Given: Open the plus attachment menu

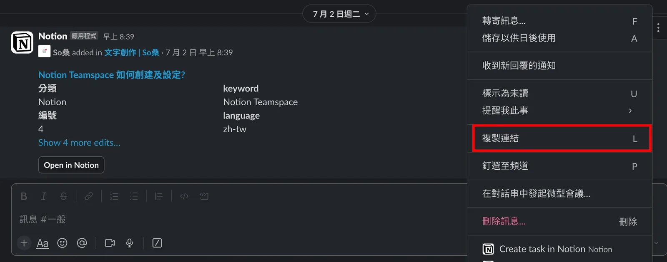Looking at the screenshot, I should point(24,243).
